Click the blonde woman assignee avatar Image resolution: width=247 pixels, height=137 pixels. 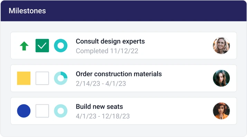[221, 45]
